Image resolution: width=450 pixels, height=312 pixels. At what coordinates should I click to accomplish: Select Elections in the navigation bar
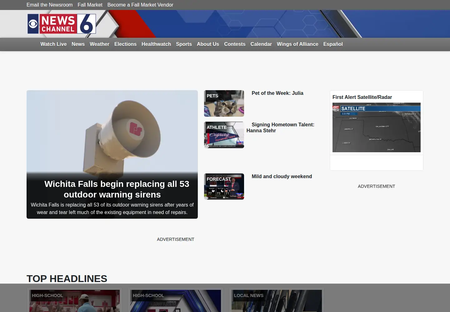125,44
